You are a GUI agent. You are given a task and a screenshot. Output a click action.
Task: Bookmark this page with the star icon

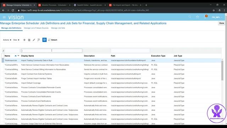pyautogui.click(x=214, y=10)
